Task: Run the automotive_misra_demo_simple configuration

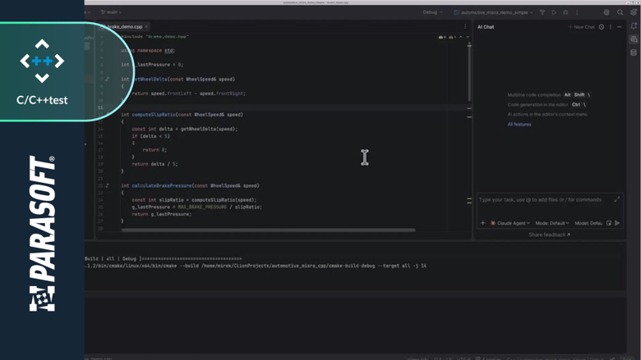Action: [554, 12]
